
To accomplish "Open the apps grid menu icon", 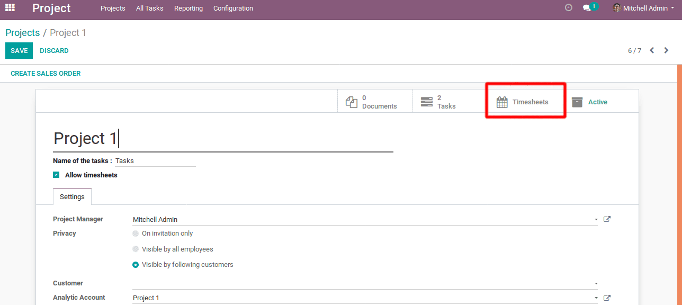I will 10,8.
